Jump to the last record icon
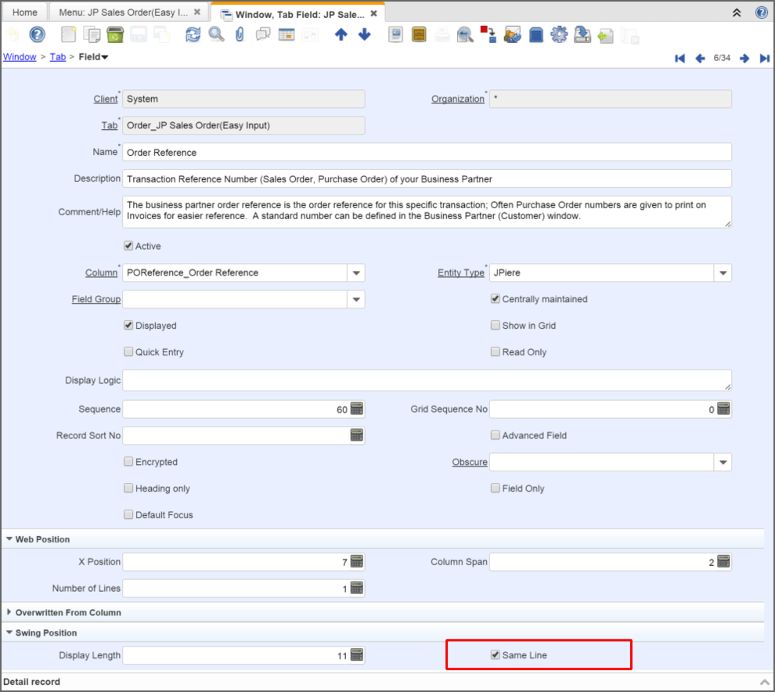775x692 pixels. pyautogui.click(x=764, y=58)
